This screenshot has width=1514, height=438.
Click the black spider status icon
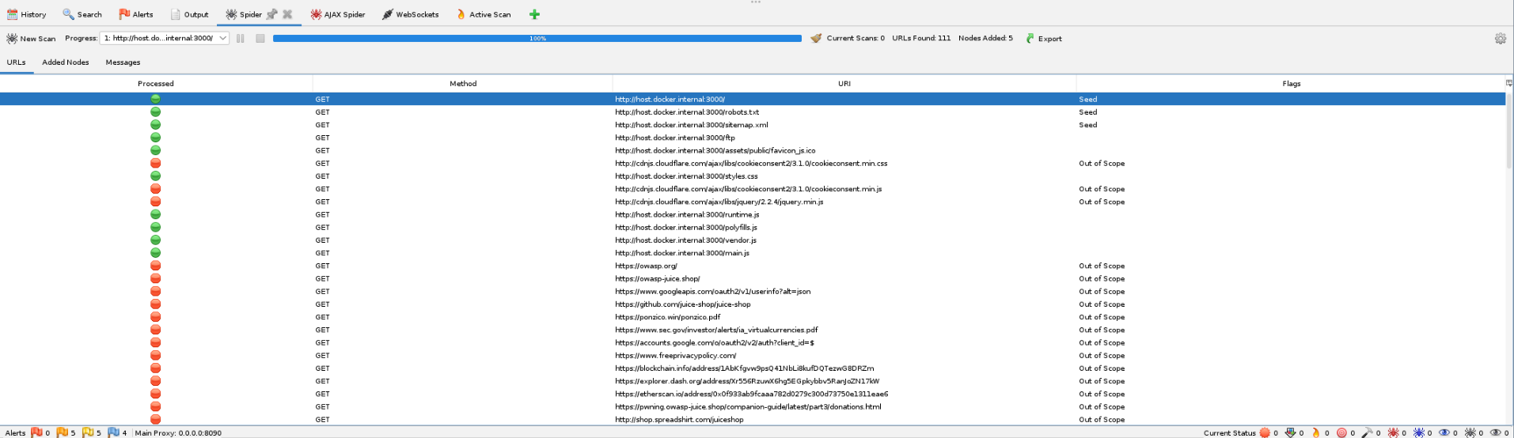[x=1470, y=432]
